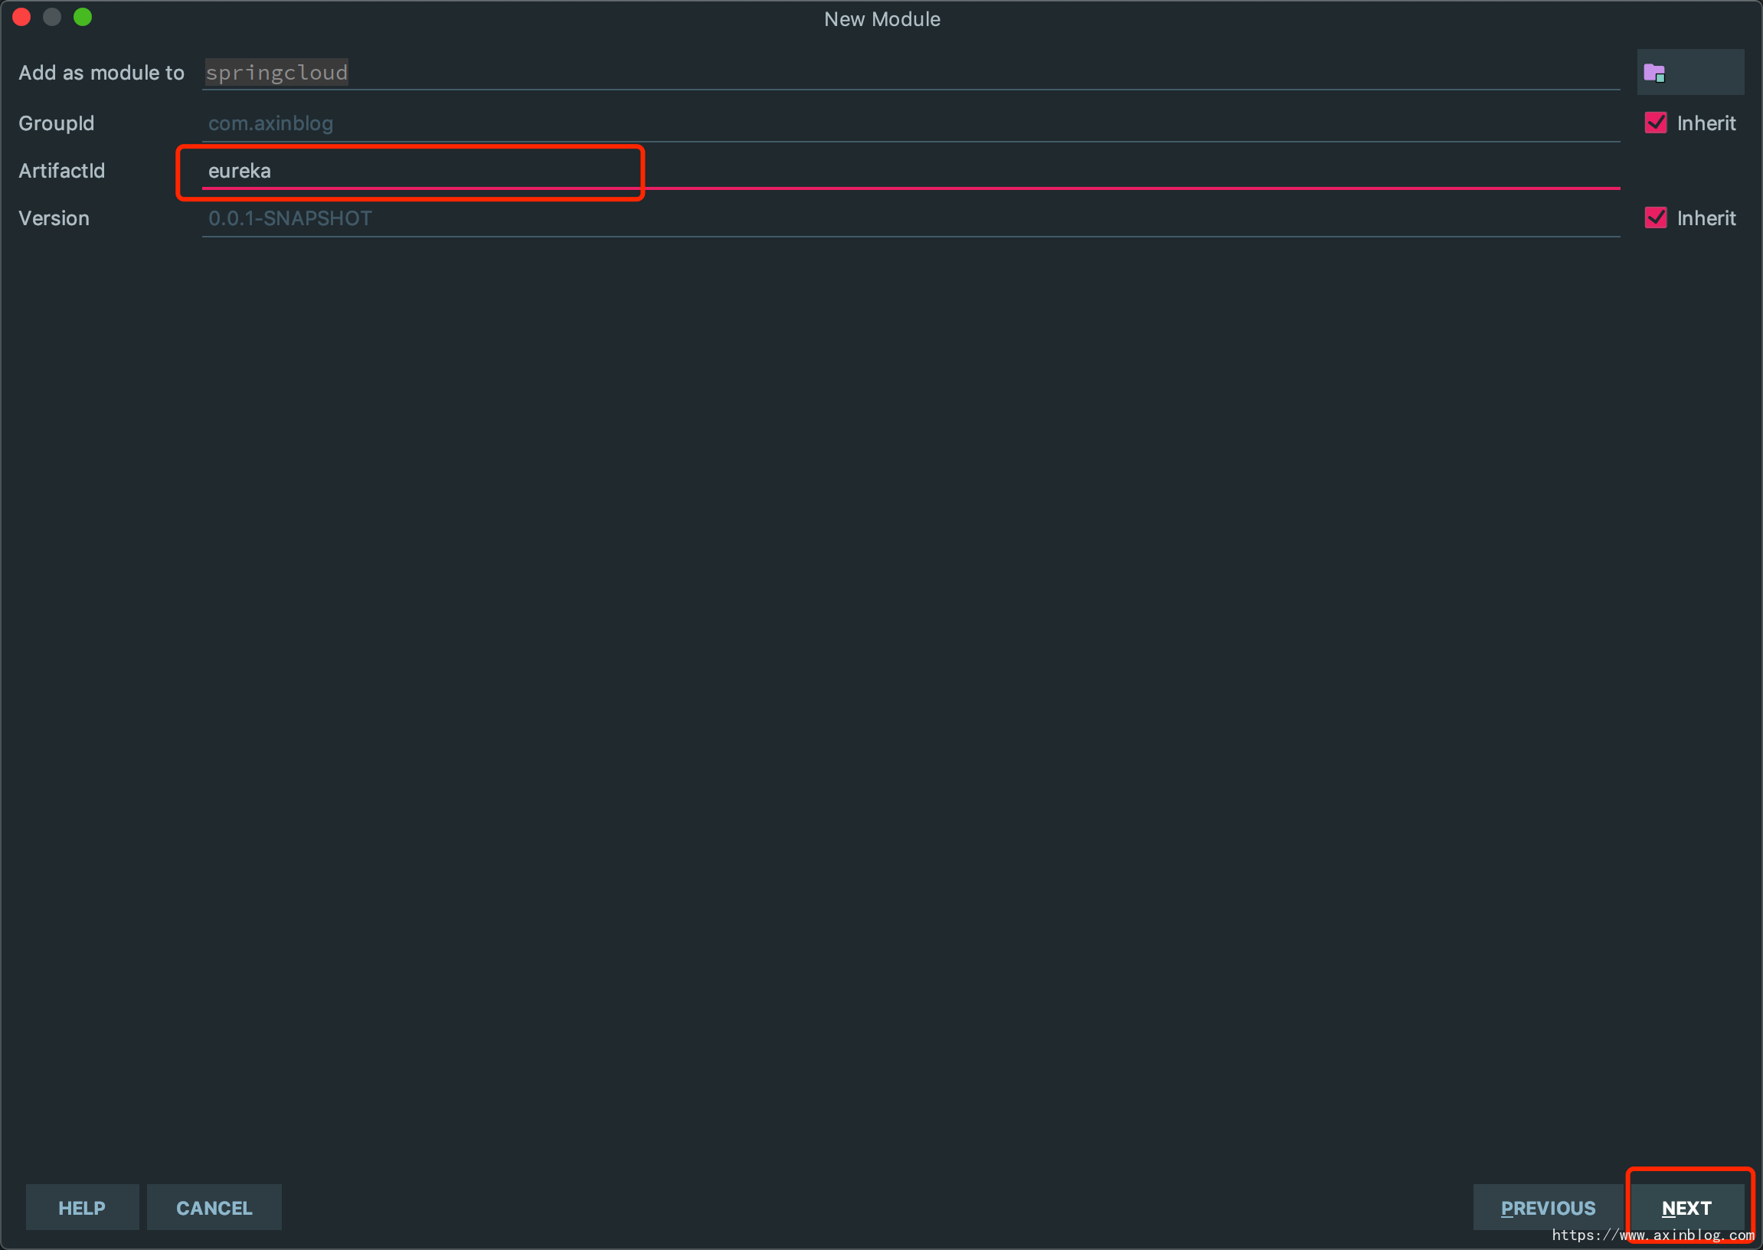Screen dimensions: 1763x1250
Task: Select the springcloud parent module text
Action: pos(276,72)
